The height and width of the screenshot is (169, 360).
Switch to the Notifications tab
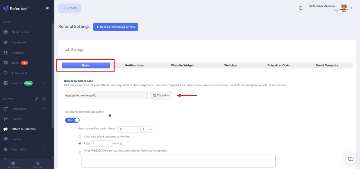(134, 65)
